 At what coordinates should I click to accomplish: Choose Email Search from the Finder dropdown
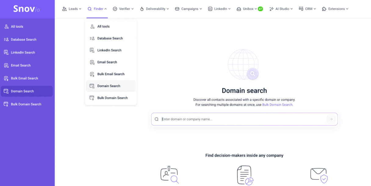111,62
